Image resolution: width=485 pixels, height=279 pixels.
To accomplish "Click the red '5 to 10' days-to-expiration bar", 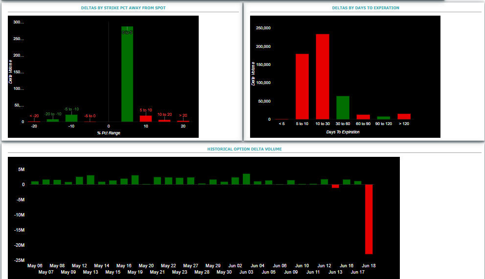I will [302, 86].
